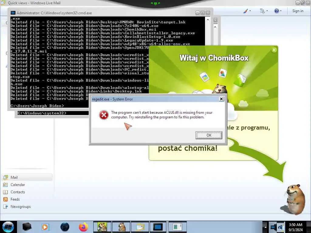Click the cmd prompt line C:\Users\Joseph Biden>

click(x=37, y=106)
